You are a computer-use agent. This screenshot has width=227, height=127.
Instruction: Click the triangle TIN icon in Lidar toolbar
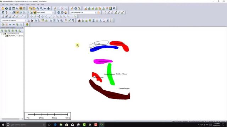click(51, 20)
